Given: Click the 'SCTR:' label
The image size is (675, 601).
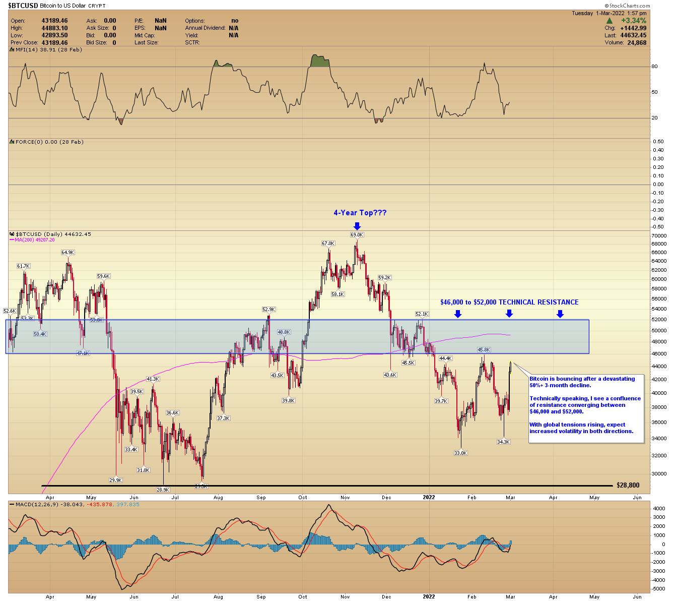Looking at the screenshot, I should click(x=192, y=42).
